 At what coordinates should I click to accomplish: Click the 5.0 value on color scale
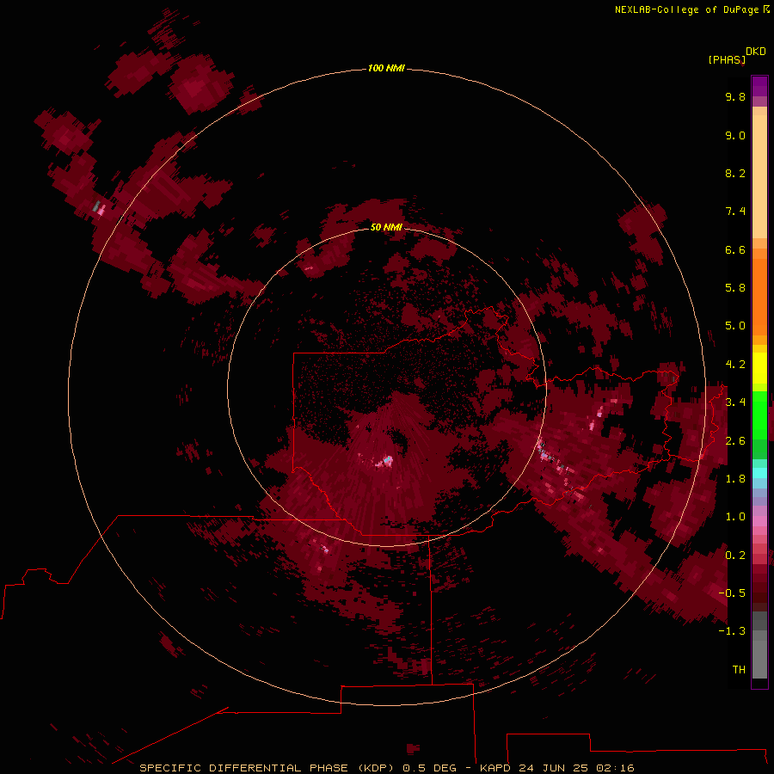(735, 326)
